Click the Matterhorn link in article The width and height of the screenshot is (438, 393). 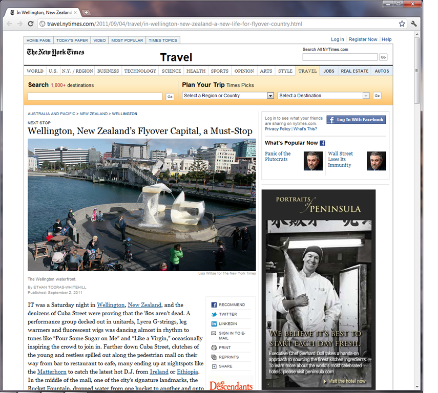tap(52, 372)
